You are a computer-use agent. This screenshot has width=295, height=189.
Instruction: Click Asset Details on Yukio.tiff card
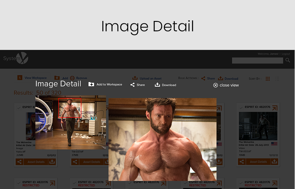pos(36,162)
